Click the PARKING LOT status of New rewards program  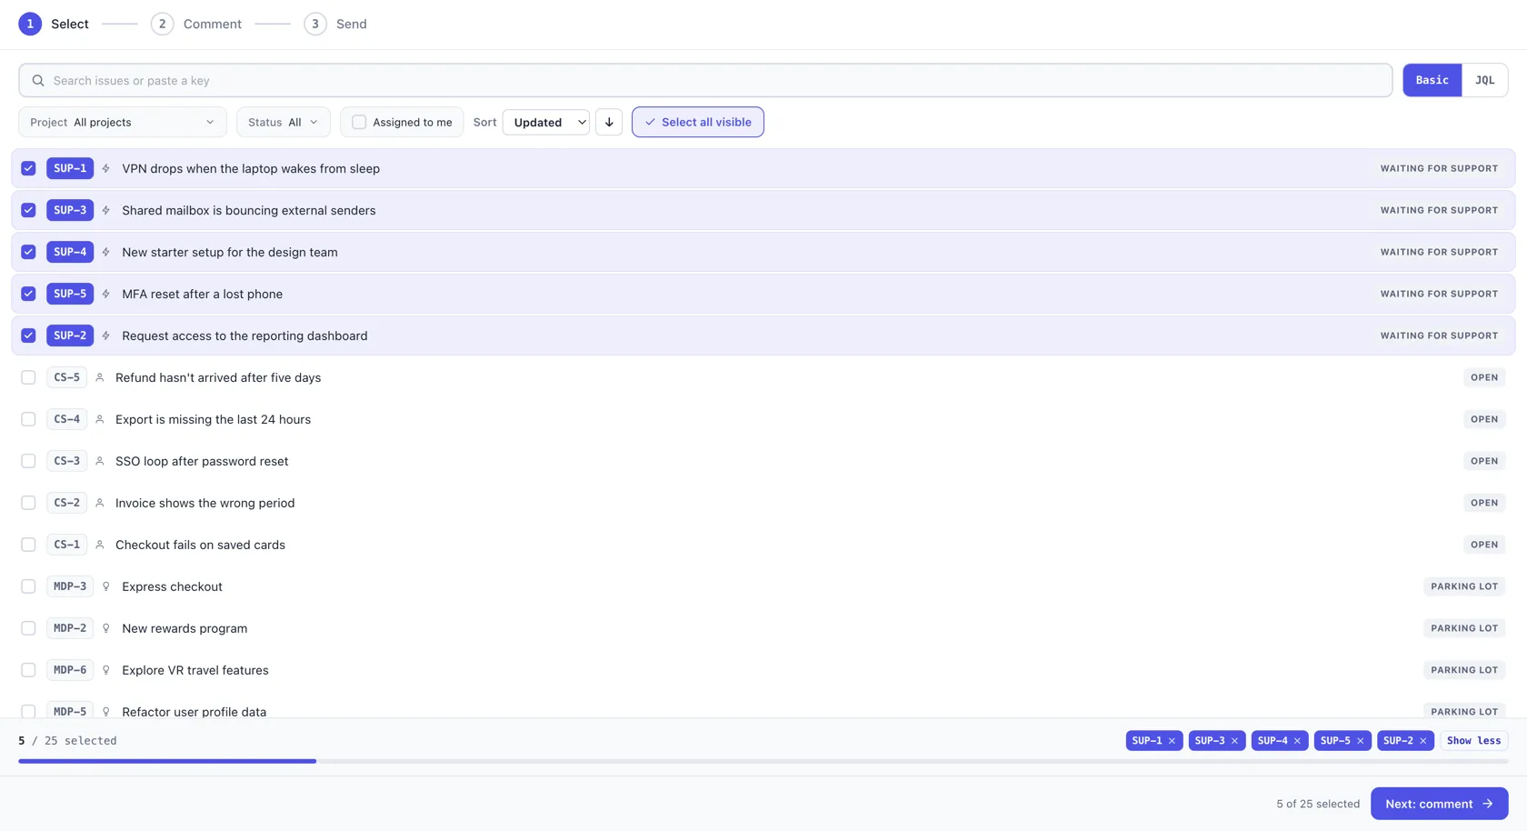(1464, 628)
